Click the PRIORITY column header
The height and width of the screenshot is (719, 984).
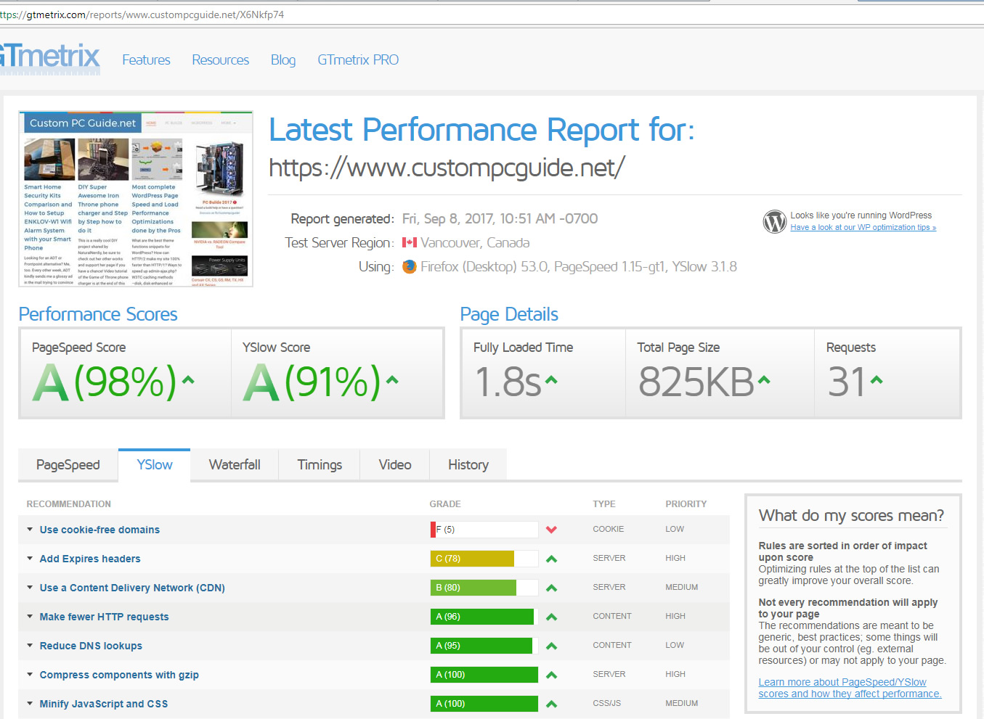(x=686, y=504)
